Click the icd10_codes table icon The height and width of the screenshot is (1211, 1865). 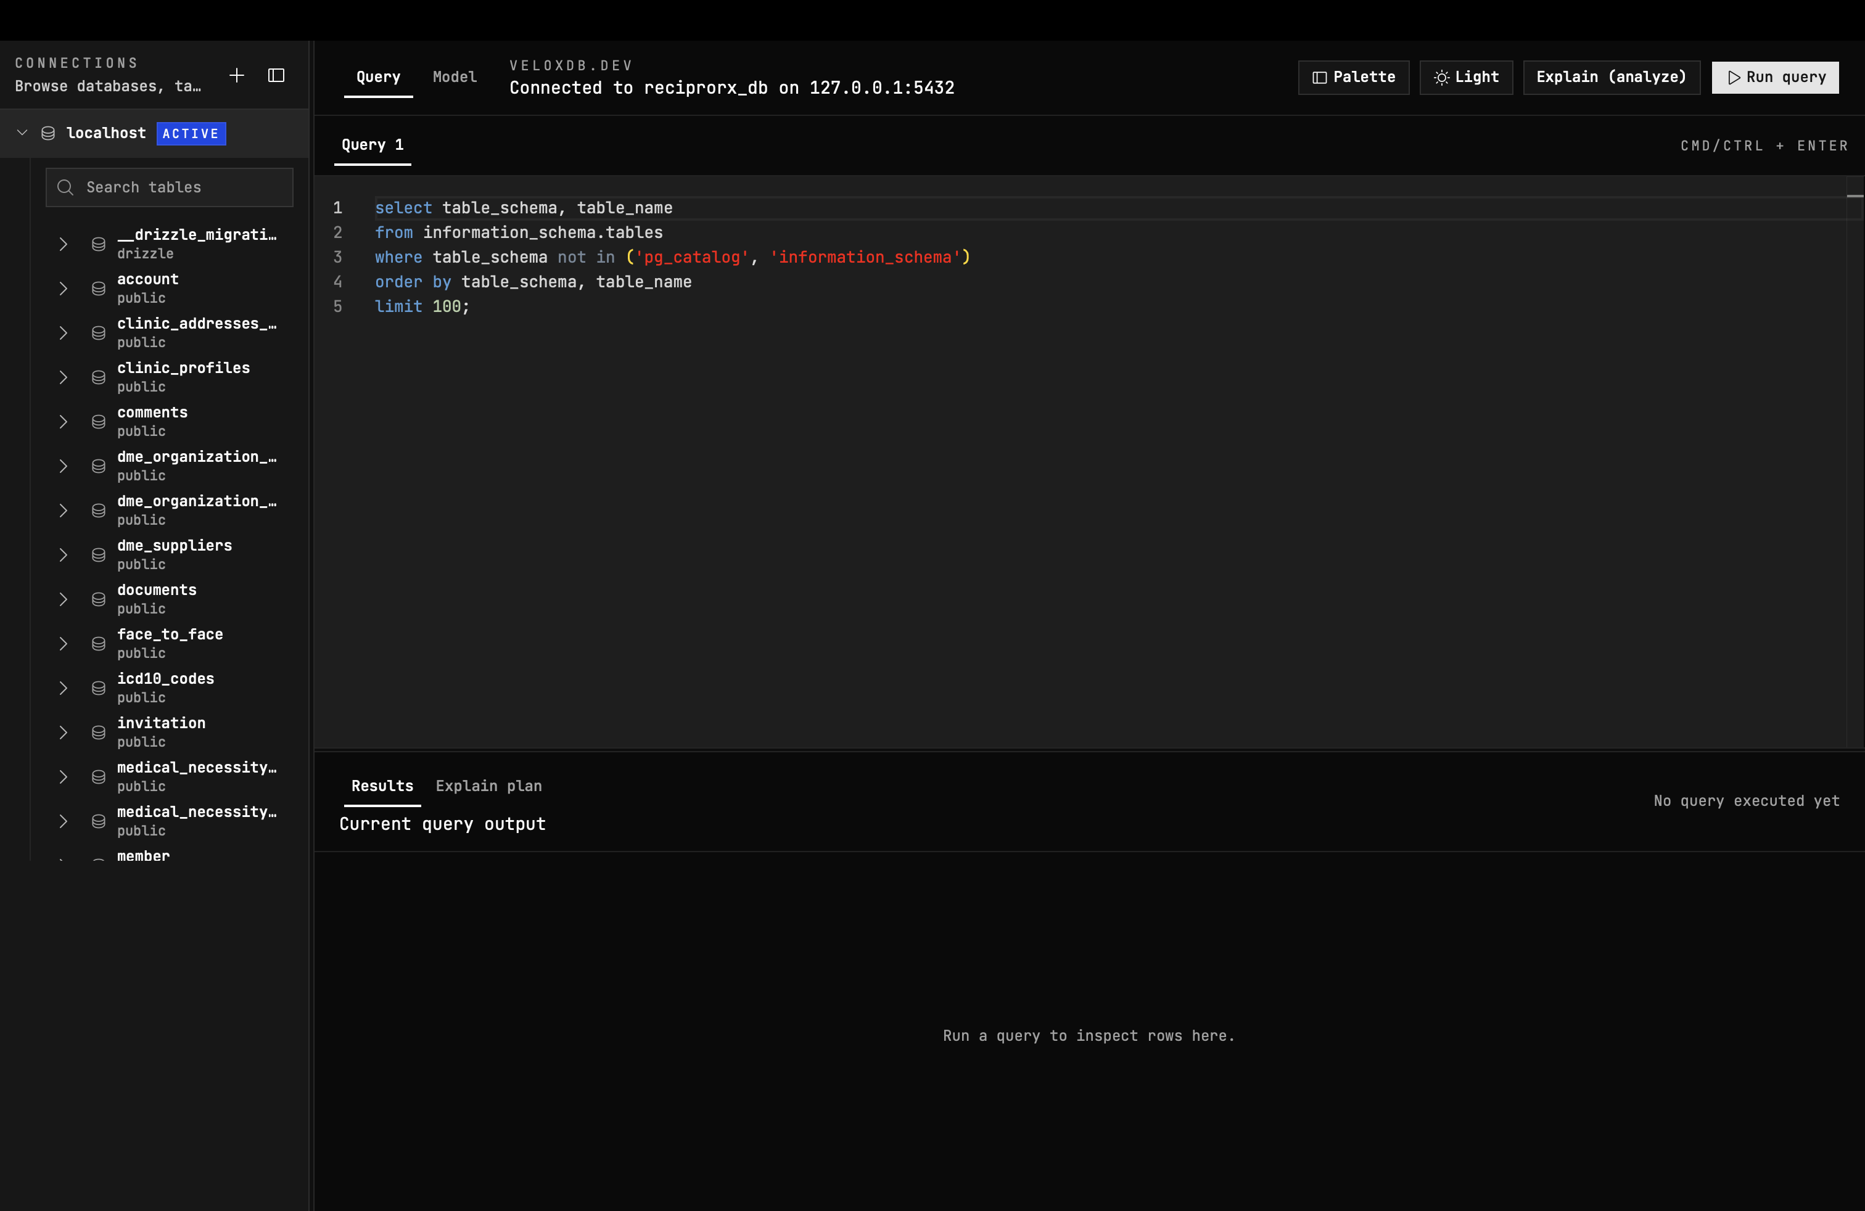coord(99,689)
